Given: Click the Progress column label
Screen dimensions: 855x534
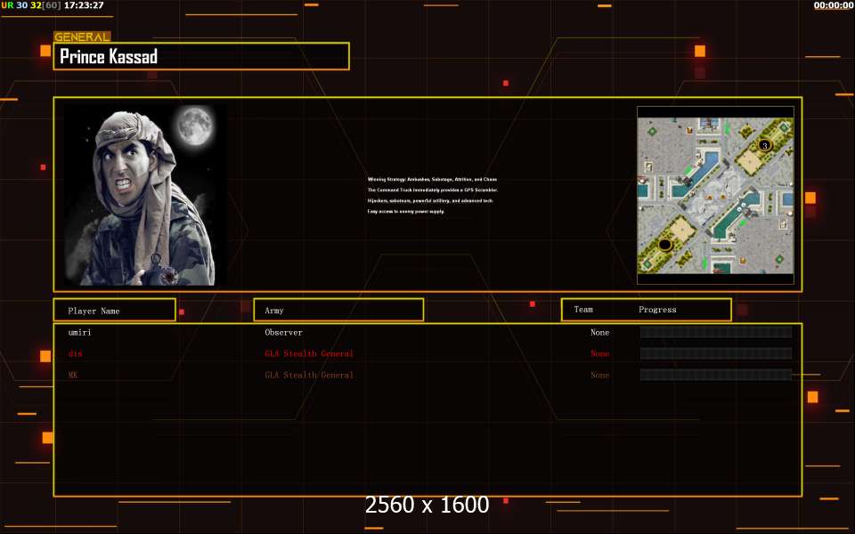Looking at the screenshot, I should [x=657, y=310].
